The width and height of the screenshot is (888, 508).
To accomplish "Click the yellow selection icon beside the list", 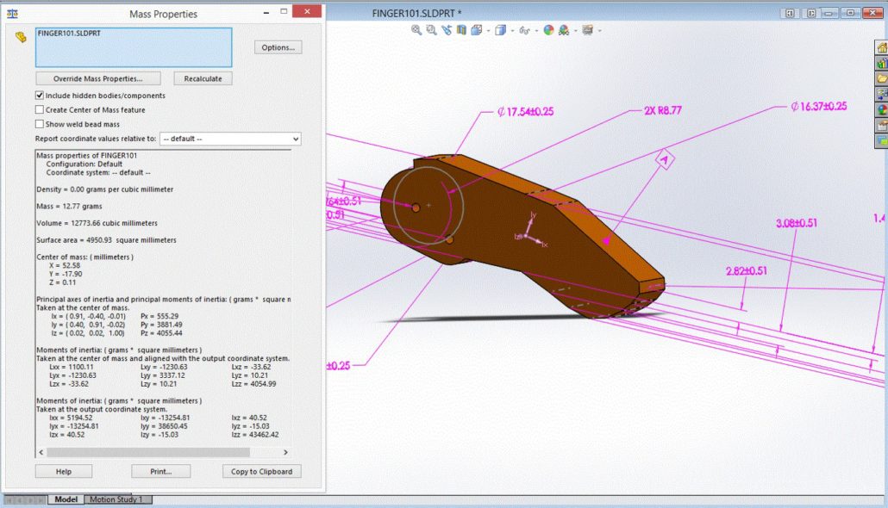I will [21, 37].
